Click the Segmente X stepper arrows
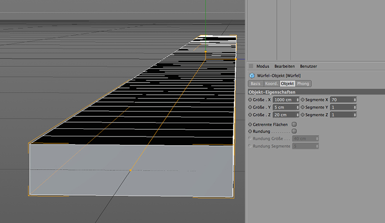This screenshot has height=223, width=385. 355,99
